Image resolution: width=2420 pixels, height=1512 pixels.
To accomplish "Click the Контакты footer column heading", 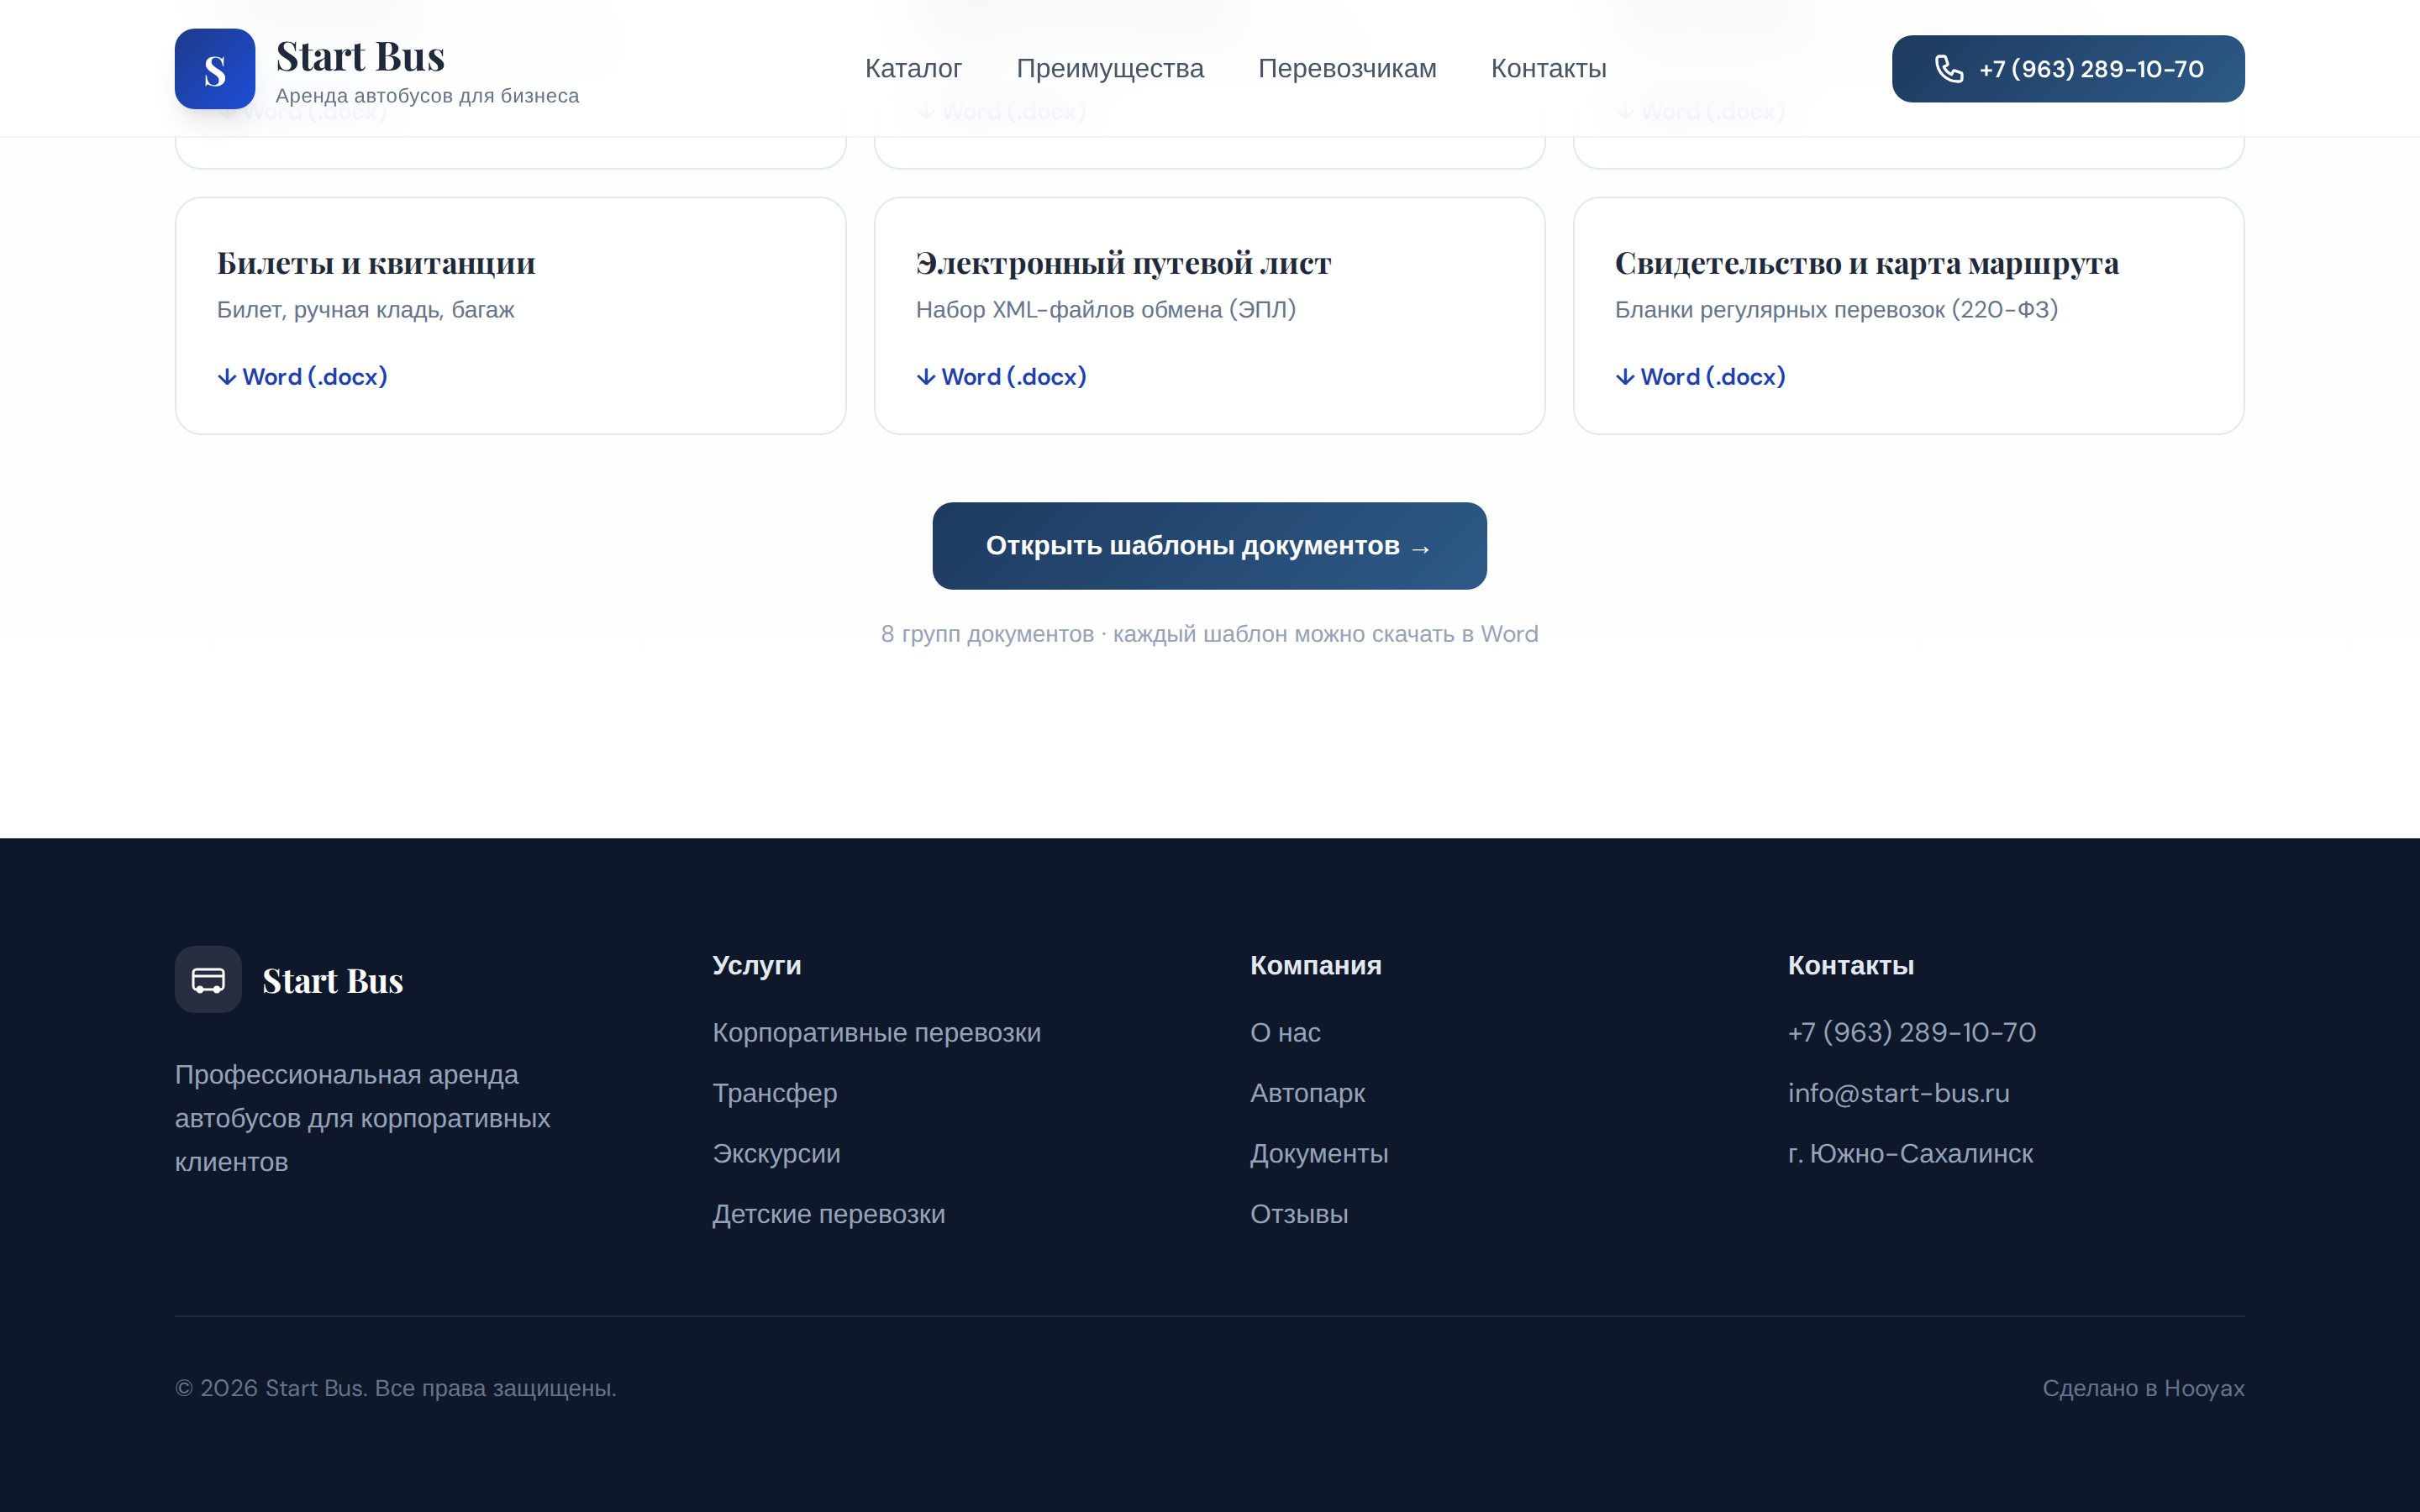I will (1850, 965).
